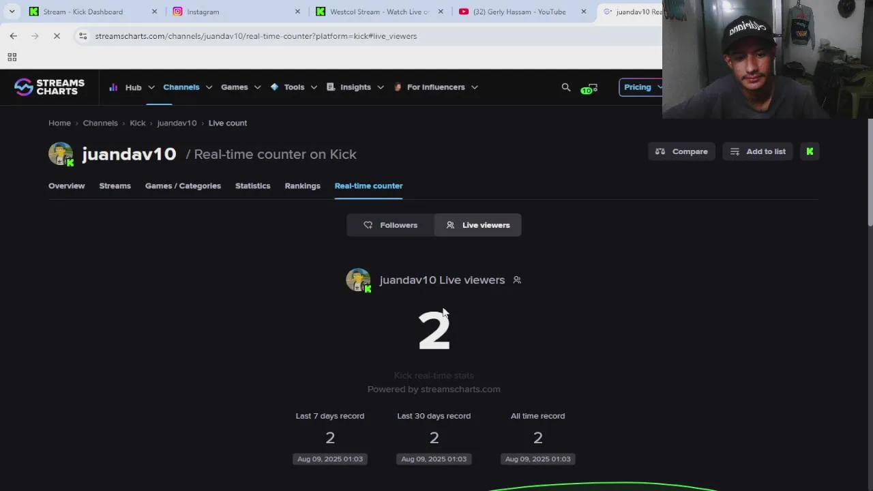The image size is (873, 491).
Task: Click the site information icon in address bar
Action: click(83, 36)
